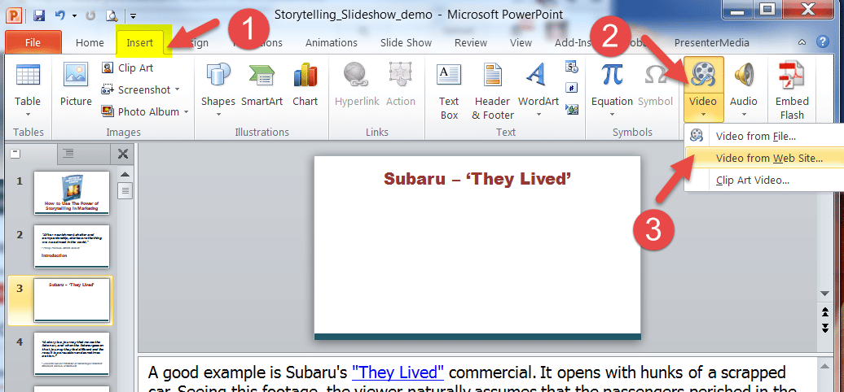
Task: Click thumbnail pane scroll up arrow
Action: click(125, 175)
